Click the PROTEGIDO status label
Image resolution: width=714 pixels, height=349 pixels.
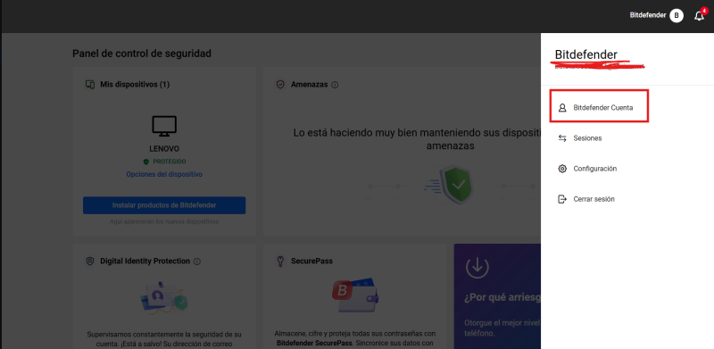(170, 162)
